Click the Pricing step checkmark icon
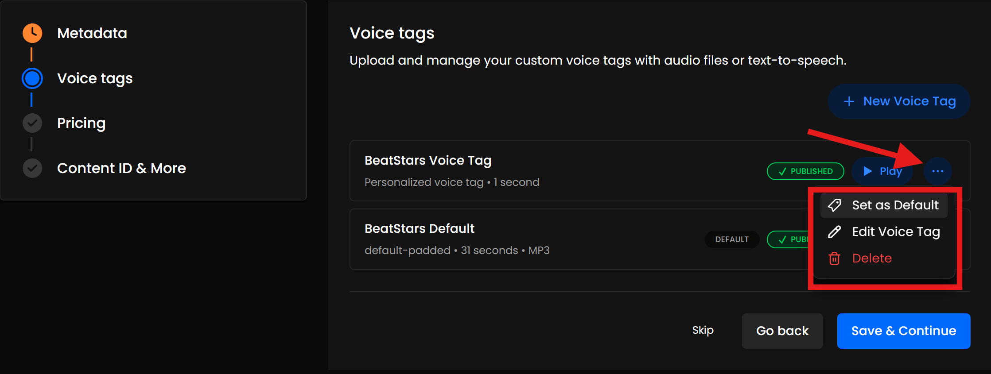This screenshot has width=991, height=374. point(32,123)
